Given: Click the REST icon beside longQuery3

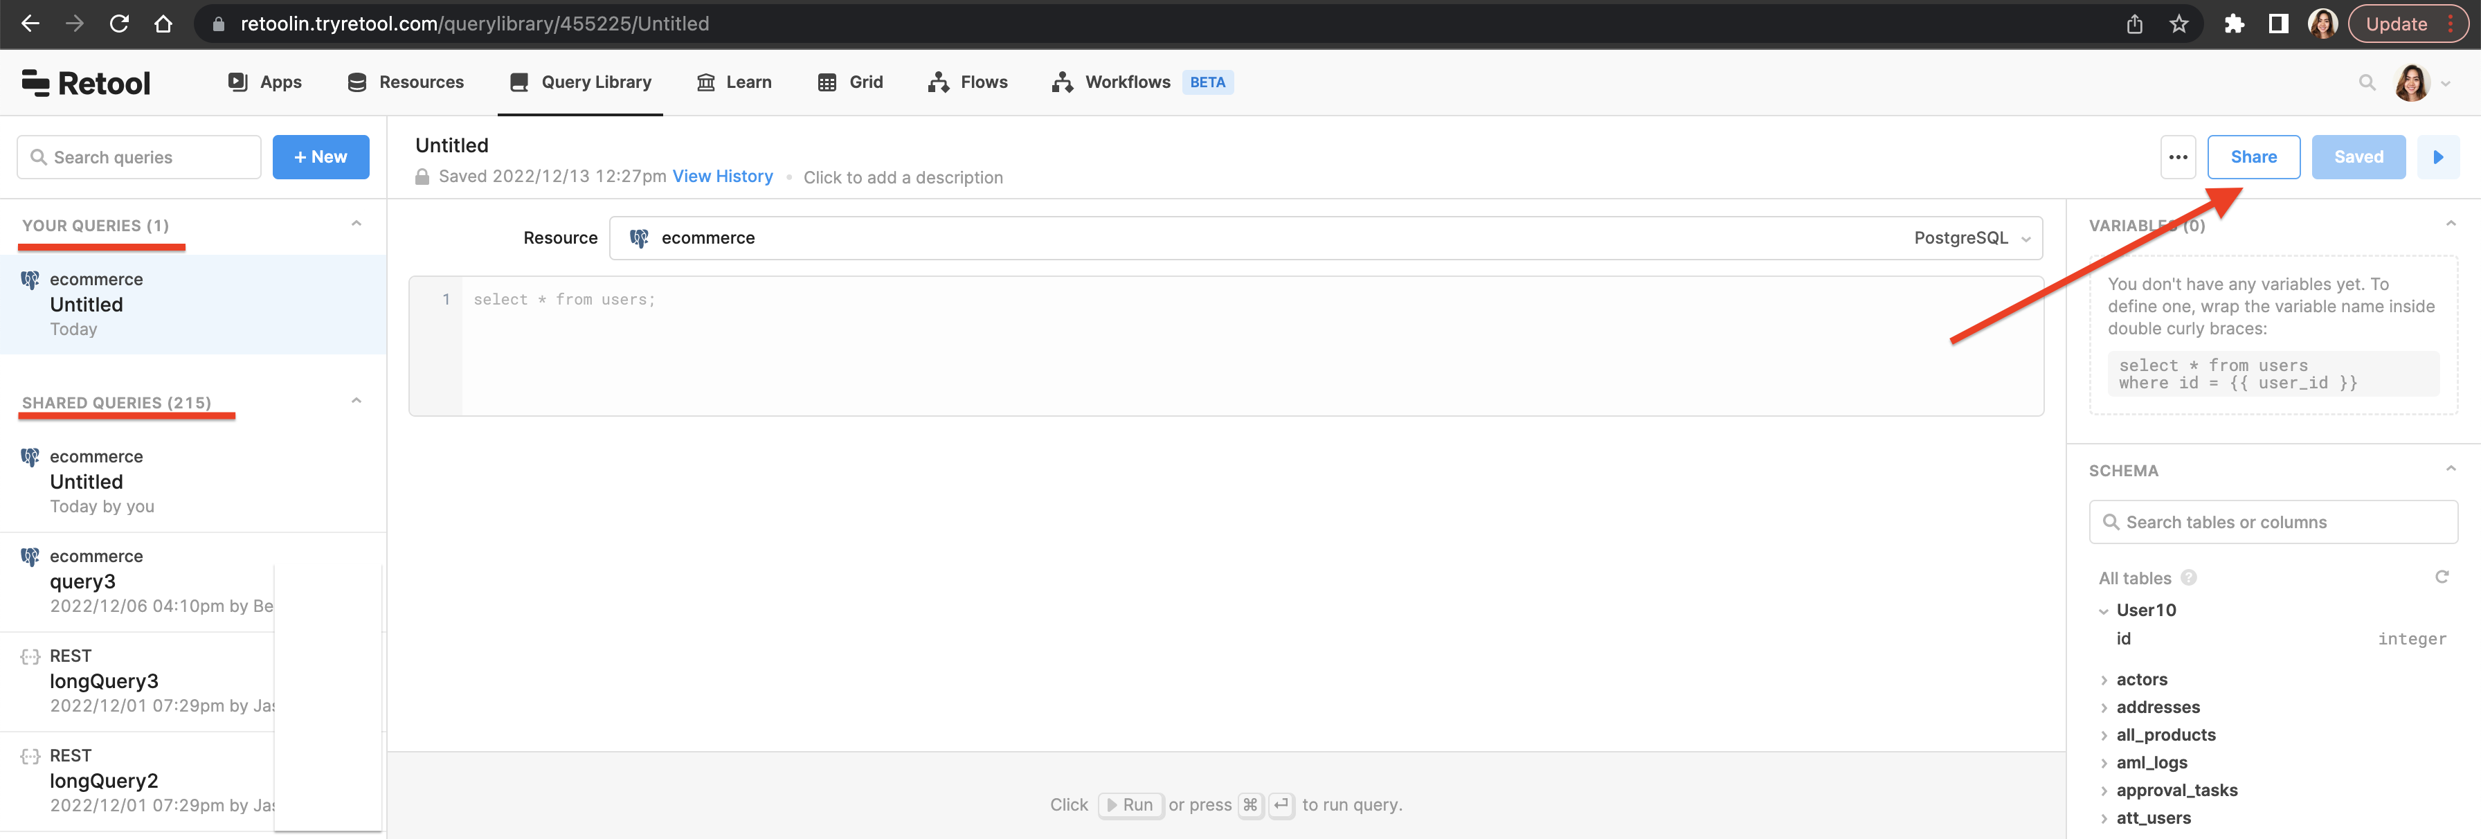Looking at the screenshot, I should coord(30,657).
